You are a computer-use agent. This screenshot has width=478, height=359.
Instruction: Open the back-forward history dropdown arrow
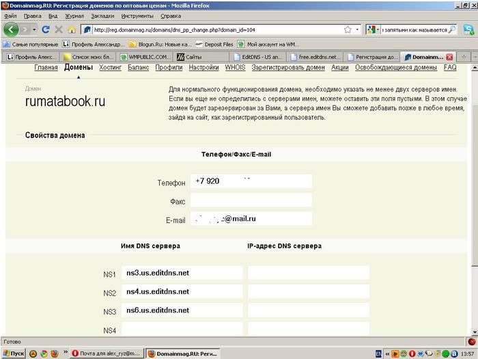click(x=34, y=29)
